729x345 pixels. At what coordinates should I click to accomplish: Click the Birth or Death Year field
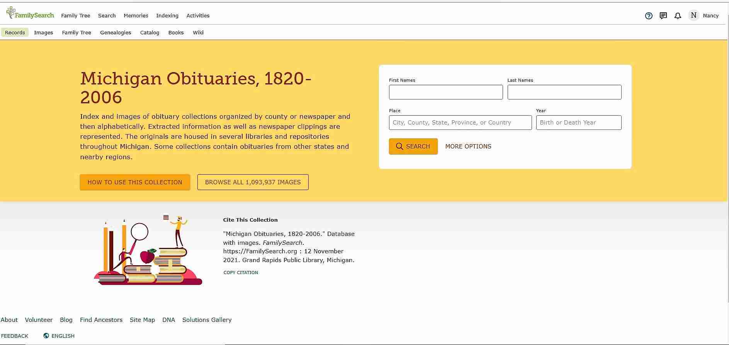tap(578, 123)
